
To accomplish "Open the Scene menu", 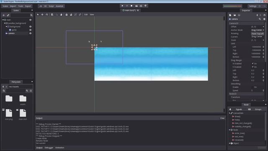I will click(5, 6).
